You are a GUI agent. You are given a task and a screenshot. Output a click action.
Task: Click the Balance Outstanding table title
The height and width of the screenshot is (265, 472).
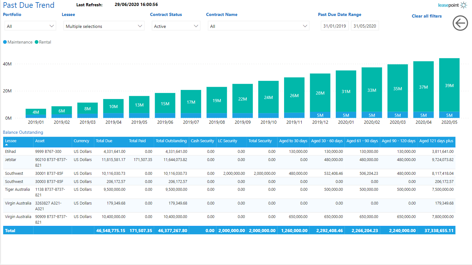pos(23,132)
